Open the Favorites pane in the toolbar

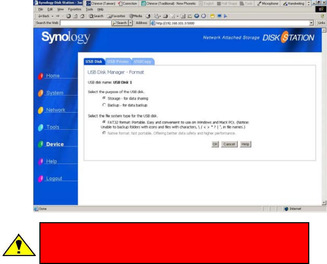click(x=116, y=16)
